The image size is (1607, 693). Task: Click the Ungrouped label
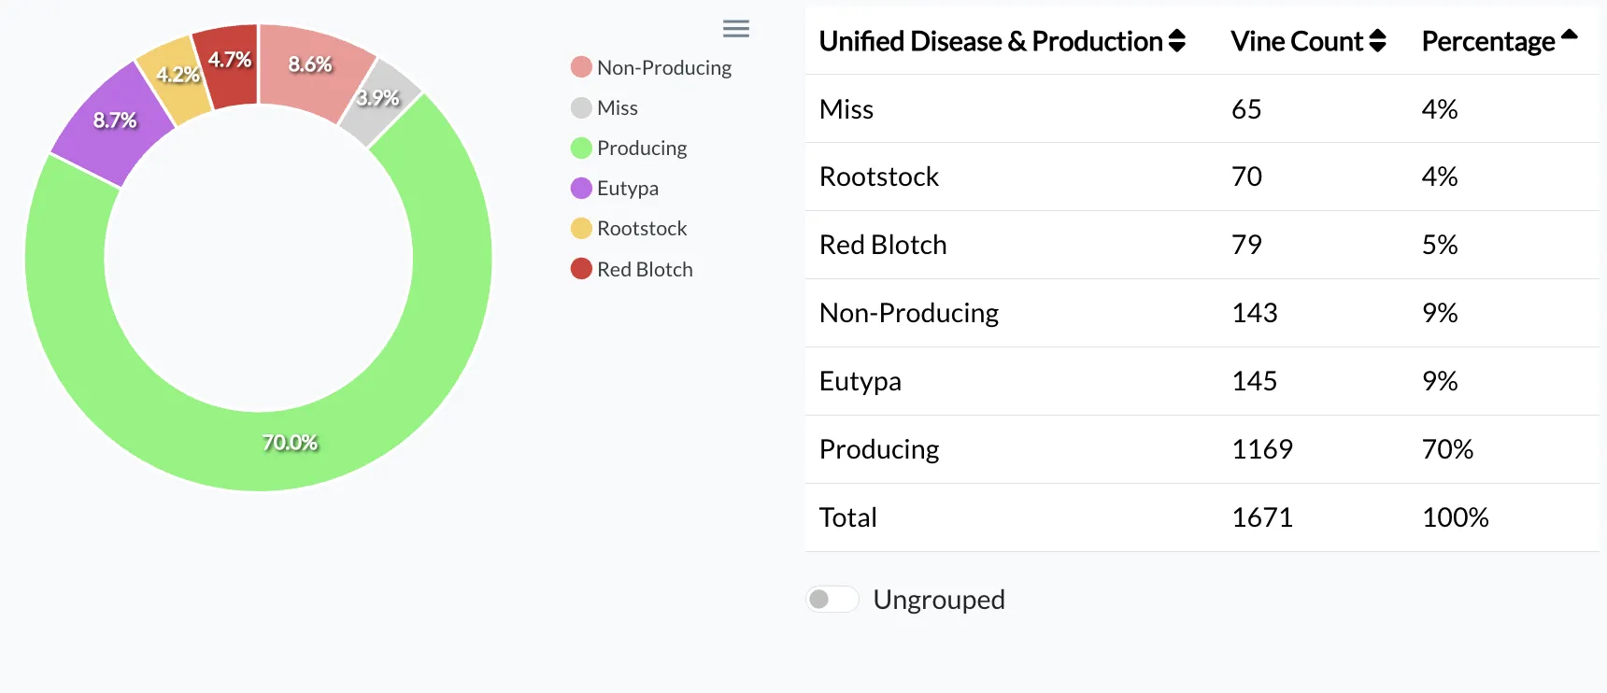[938, 599]
